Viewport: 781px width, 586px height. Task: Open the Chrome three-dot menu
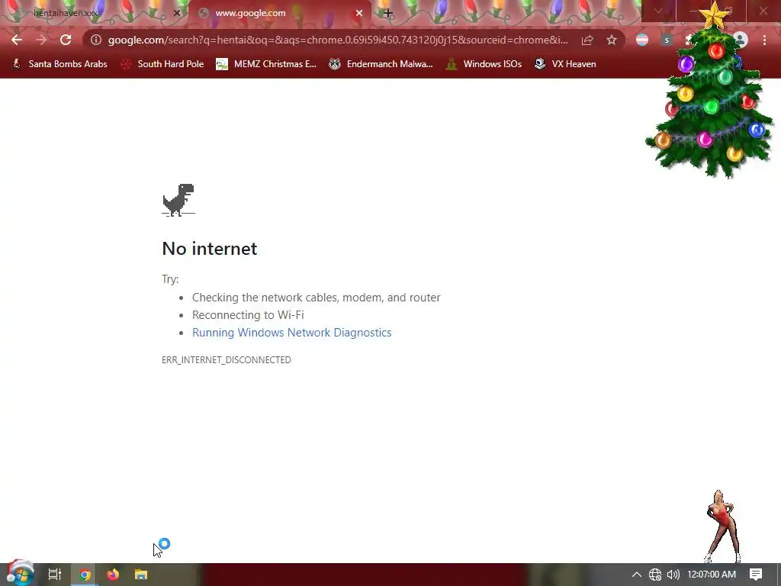(x=764, y=40)
